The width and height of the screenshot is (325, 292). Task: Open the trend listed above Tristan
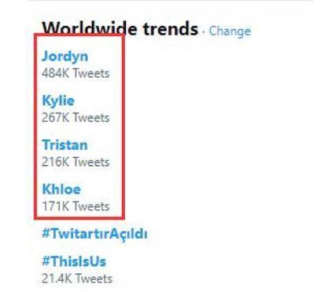pyautogui.click(x=58, y=101)
